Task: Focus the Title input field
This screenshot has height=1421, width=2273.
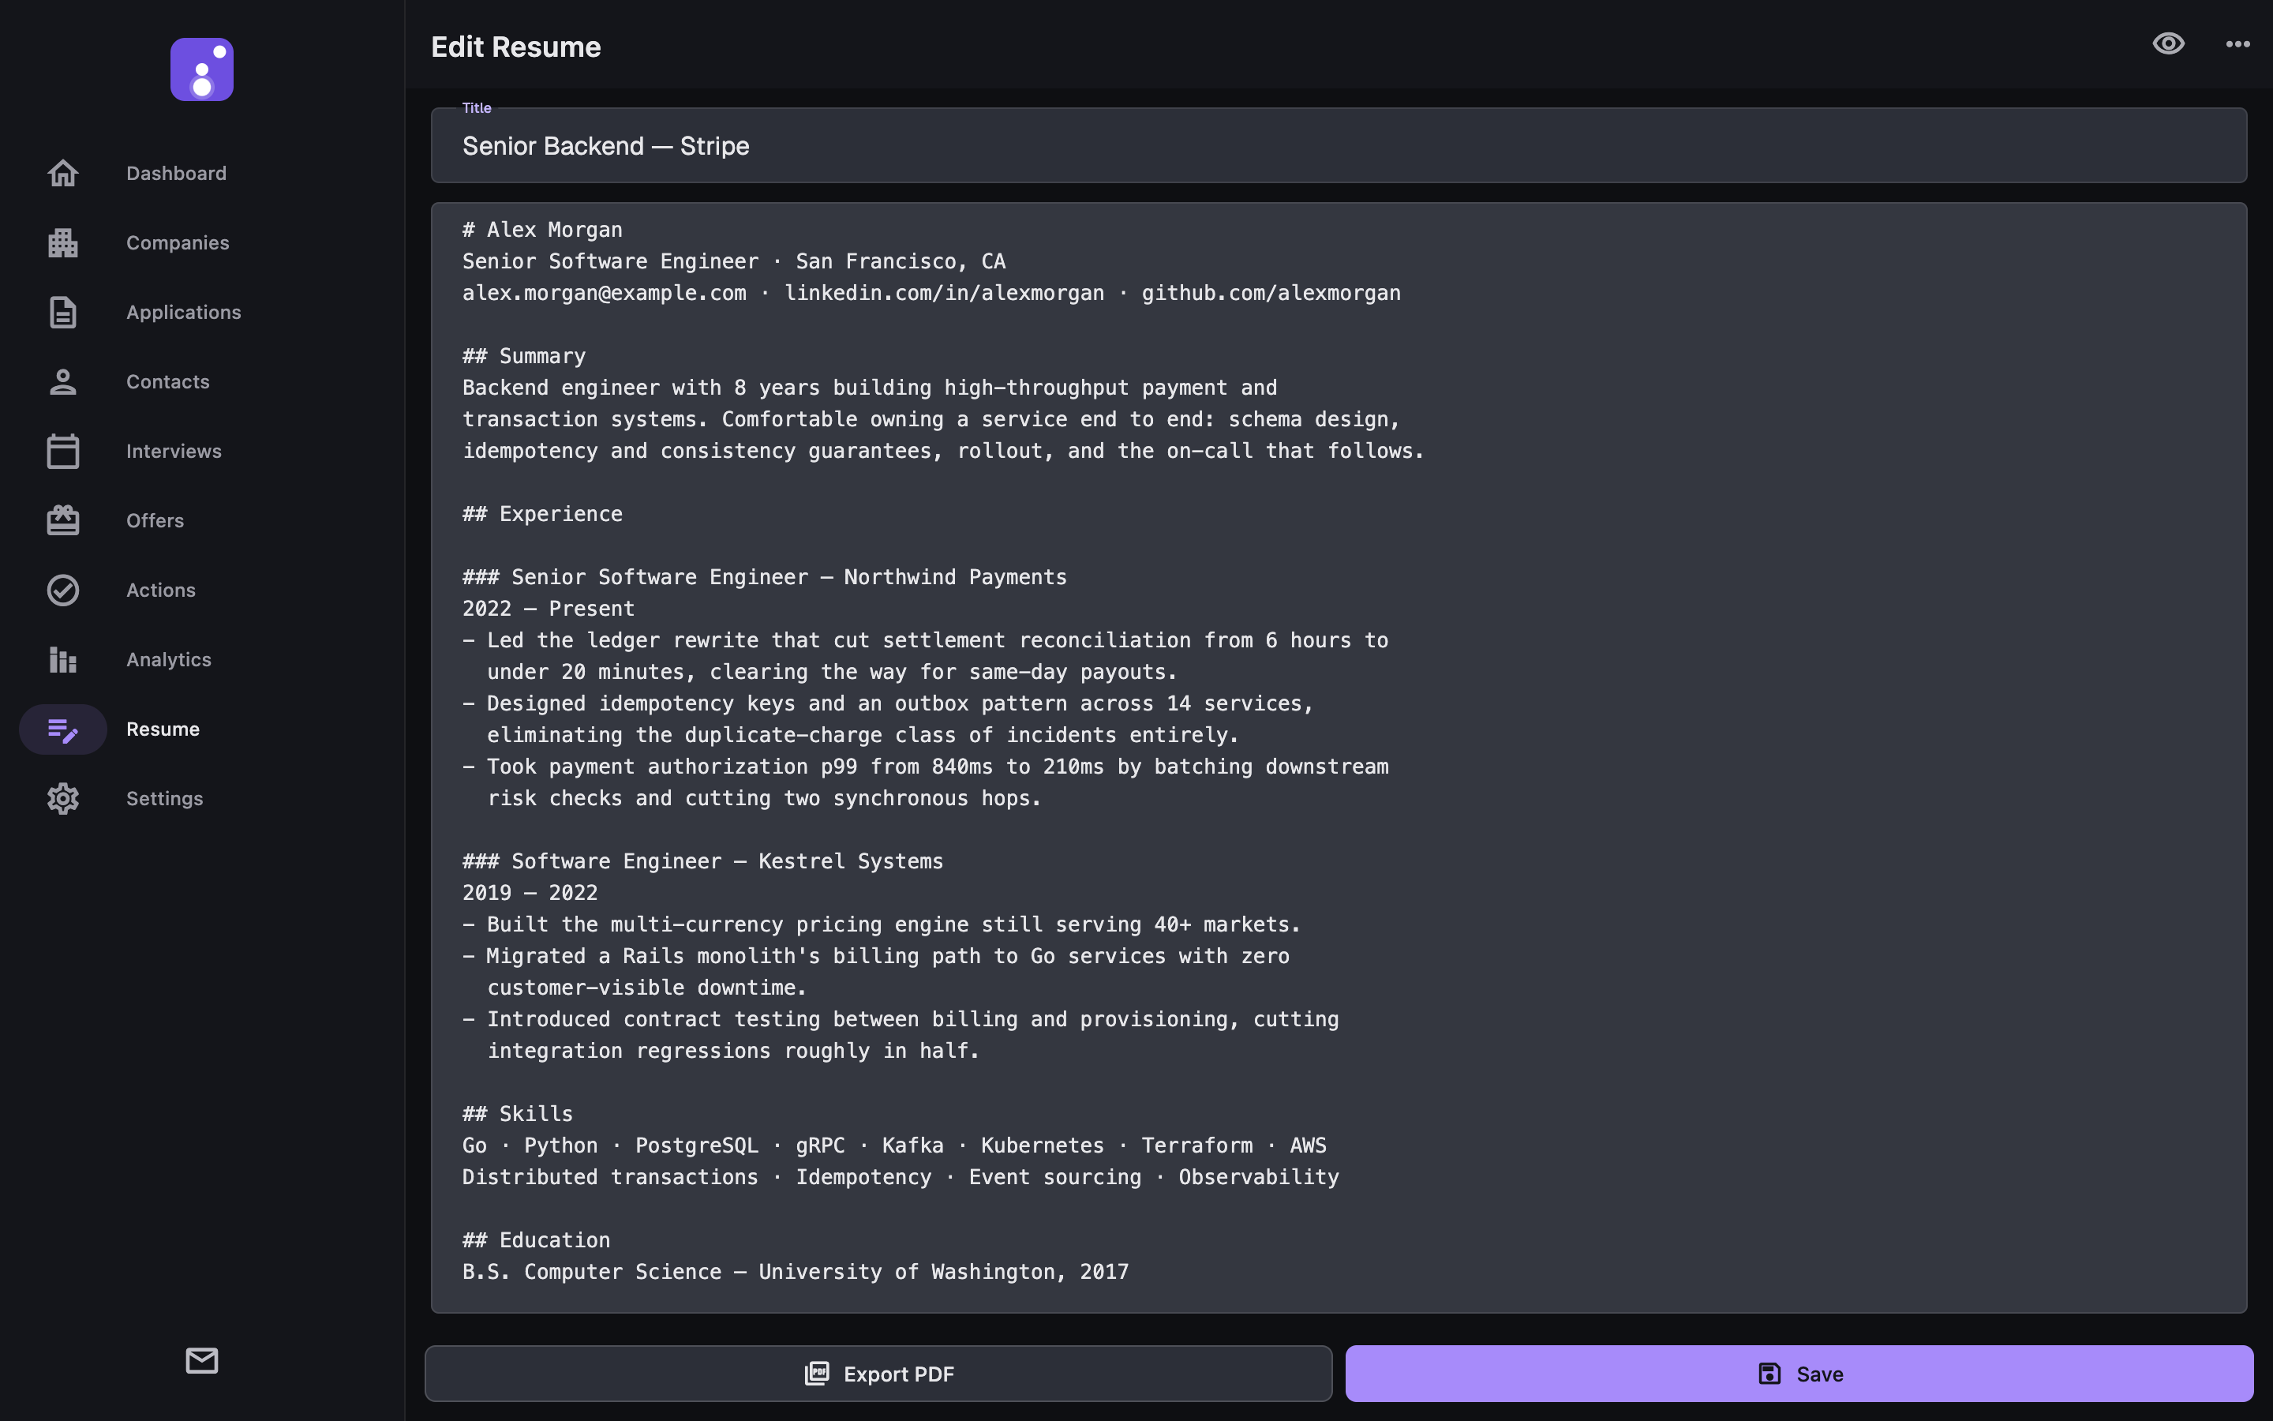Action: 1339,146
